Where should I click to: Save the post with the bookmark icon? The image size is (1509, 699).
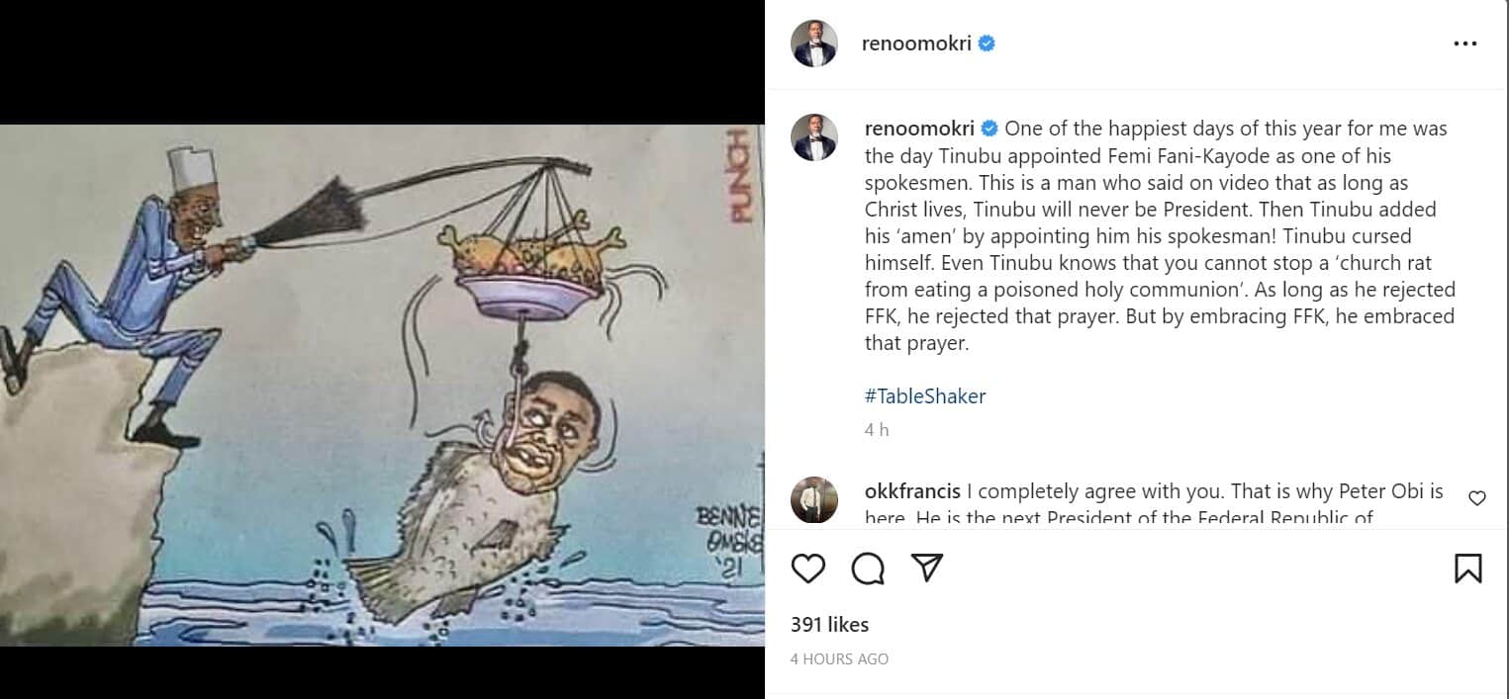pos(1467,568)
